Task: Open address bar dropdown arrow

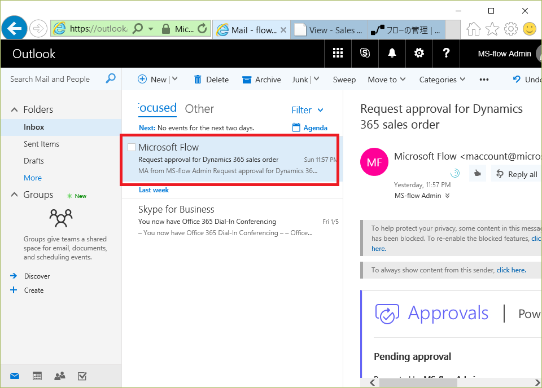Action: pos(151,29)
